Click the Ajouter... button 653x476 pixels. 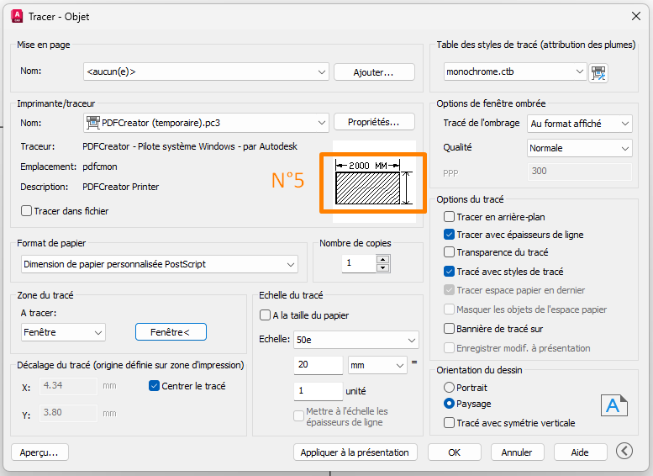(x=374, y=72)
